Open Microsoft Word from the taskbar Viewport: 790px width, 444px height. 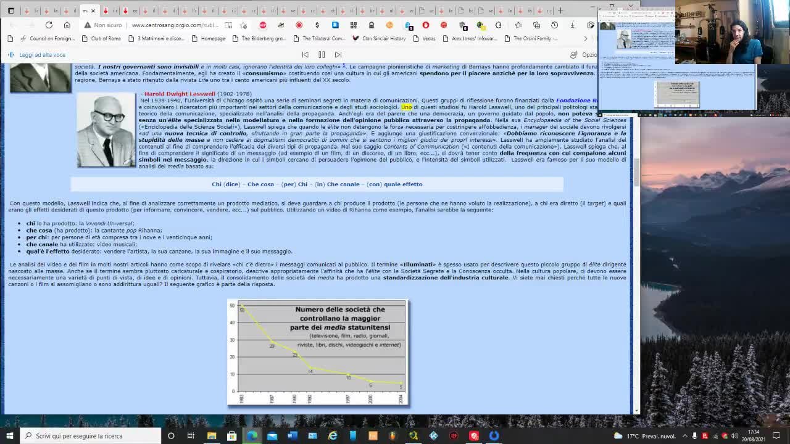click(x=293, y=436)
